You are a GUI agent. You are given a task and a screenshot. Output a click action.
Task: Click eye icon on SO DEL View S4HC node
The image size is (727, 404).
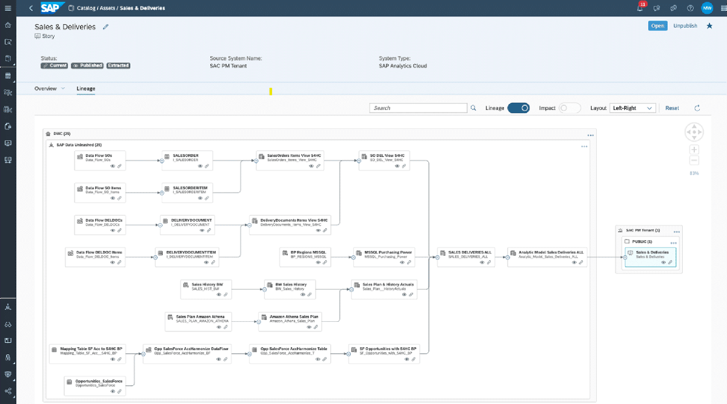pyautogui.click(x=396, y=165)
